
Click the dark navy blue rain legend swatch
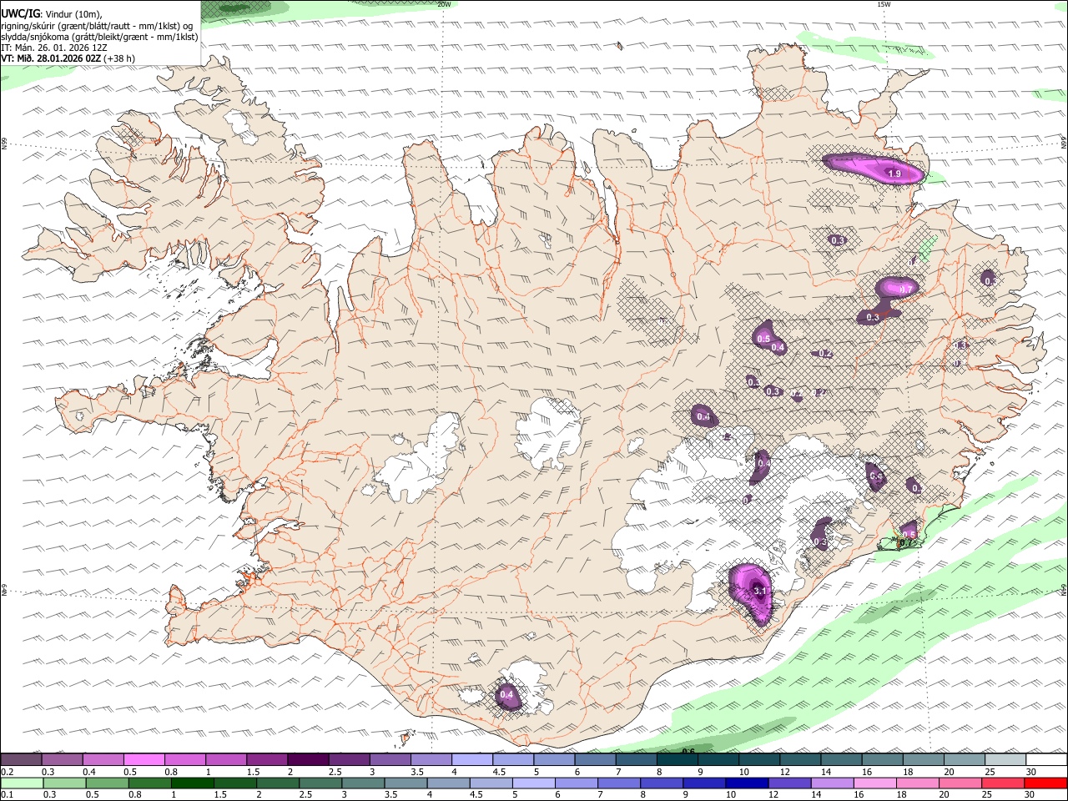[x=747, y=783]
